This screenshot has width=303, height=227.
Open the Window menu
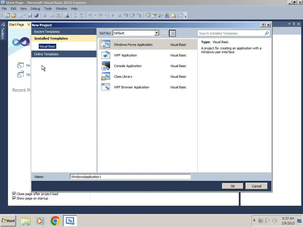[x=61, y=9]
